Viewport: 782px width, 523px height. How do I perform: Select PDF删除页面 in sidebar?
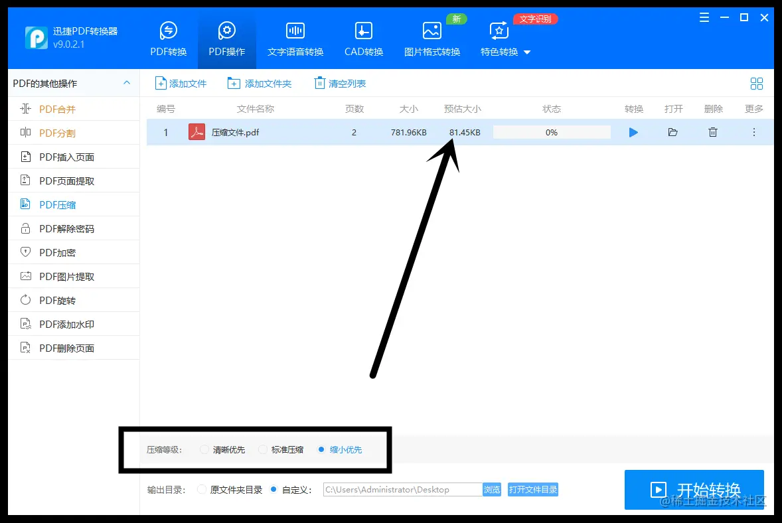pos(74,348)
